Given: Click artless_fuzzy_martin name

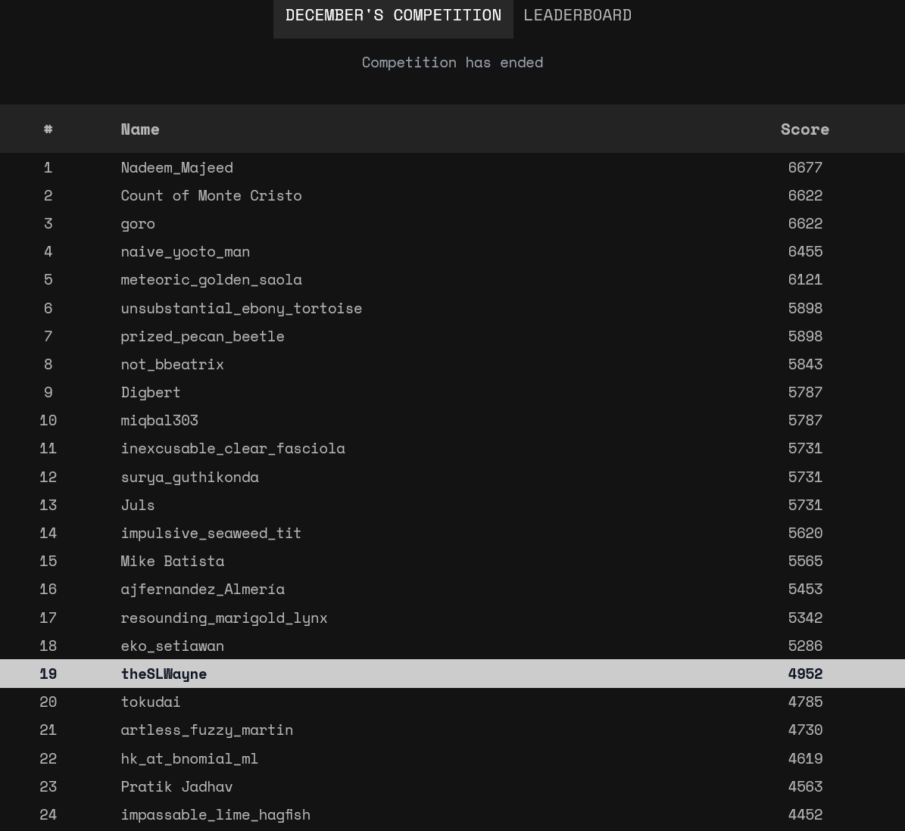Looking at the screenshot, I should click(207, 730).
